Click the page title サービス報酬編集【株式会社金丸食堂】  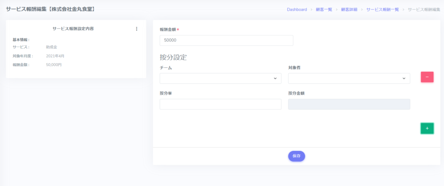[x=50, y=9]
